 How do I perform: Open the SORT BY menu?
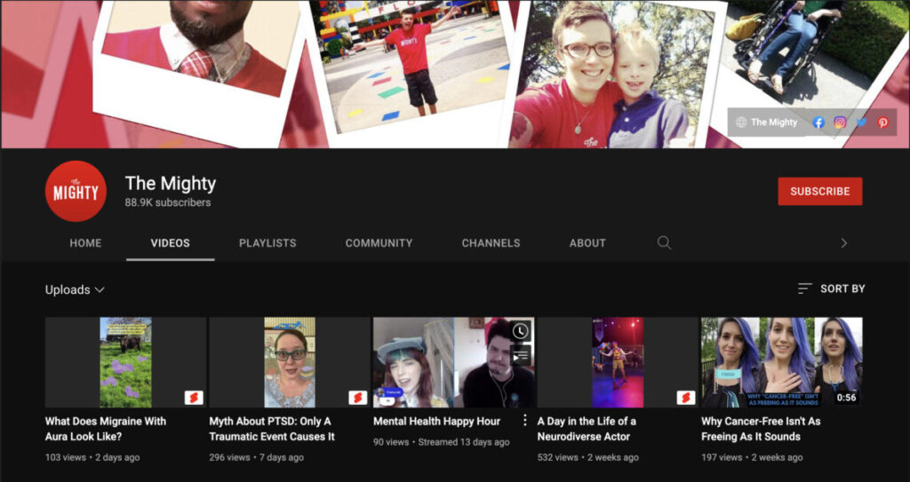pyautogui.click(x=831, y=288)
